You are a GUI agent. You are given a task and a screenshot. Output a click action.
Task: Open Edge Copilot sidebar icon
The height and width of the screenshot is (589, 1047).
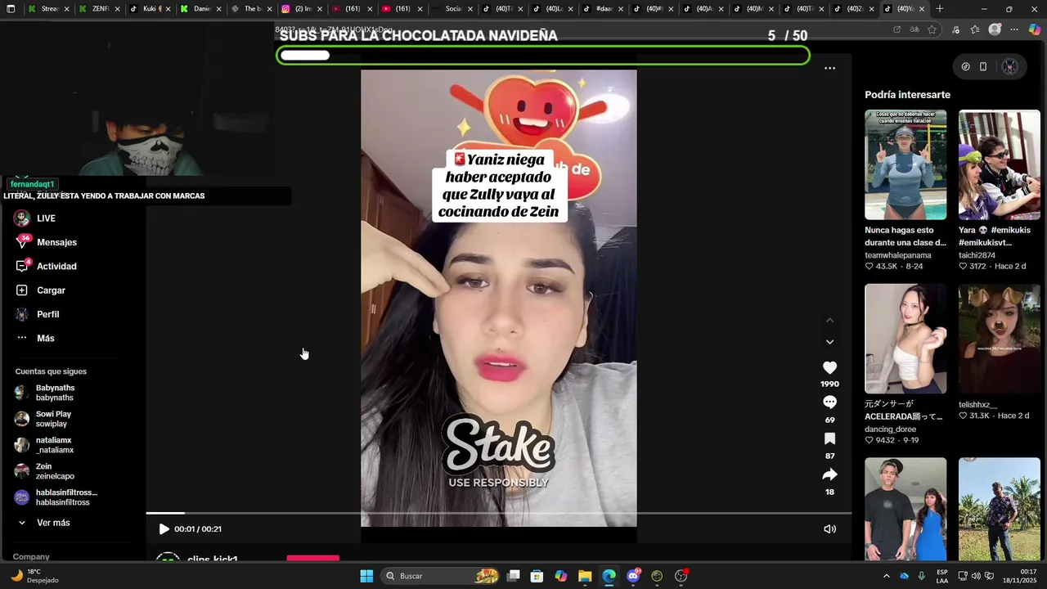pyautogui.click(x=1035, y=29)
